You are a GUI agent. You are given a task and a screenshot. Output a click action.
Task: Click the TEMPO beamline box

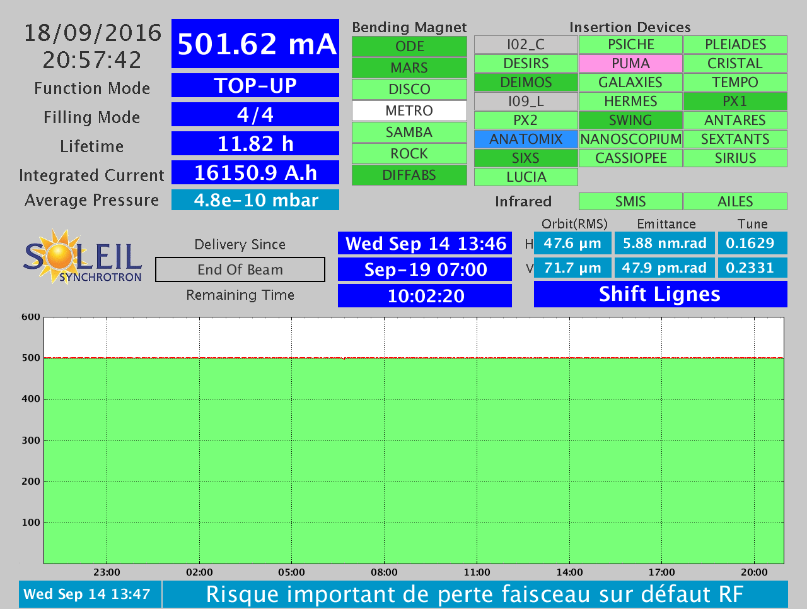pyautogui.click(x=735, y=83)
